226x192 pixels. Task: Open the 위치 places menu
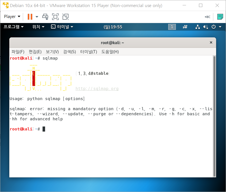point(38,27)
